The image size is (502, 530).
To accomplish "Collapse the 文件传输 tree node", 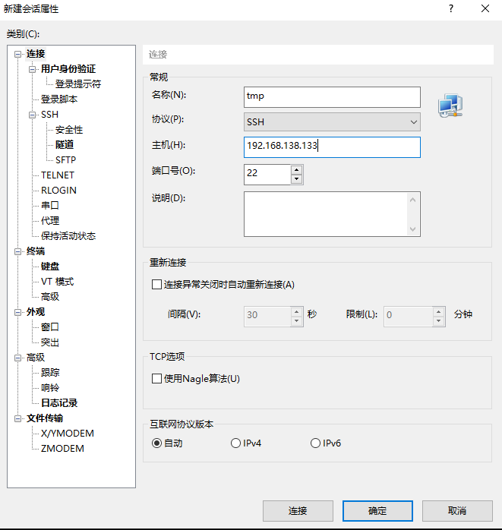I will tap(18, 418).
